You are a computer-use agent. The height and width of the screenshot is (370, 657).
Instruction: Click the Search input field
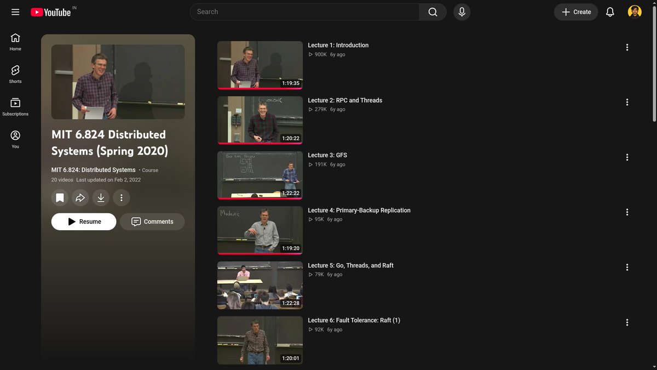point(304,12)
